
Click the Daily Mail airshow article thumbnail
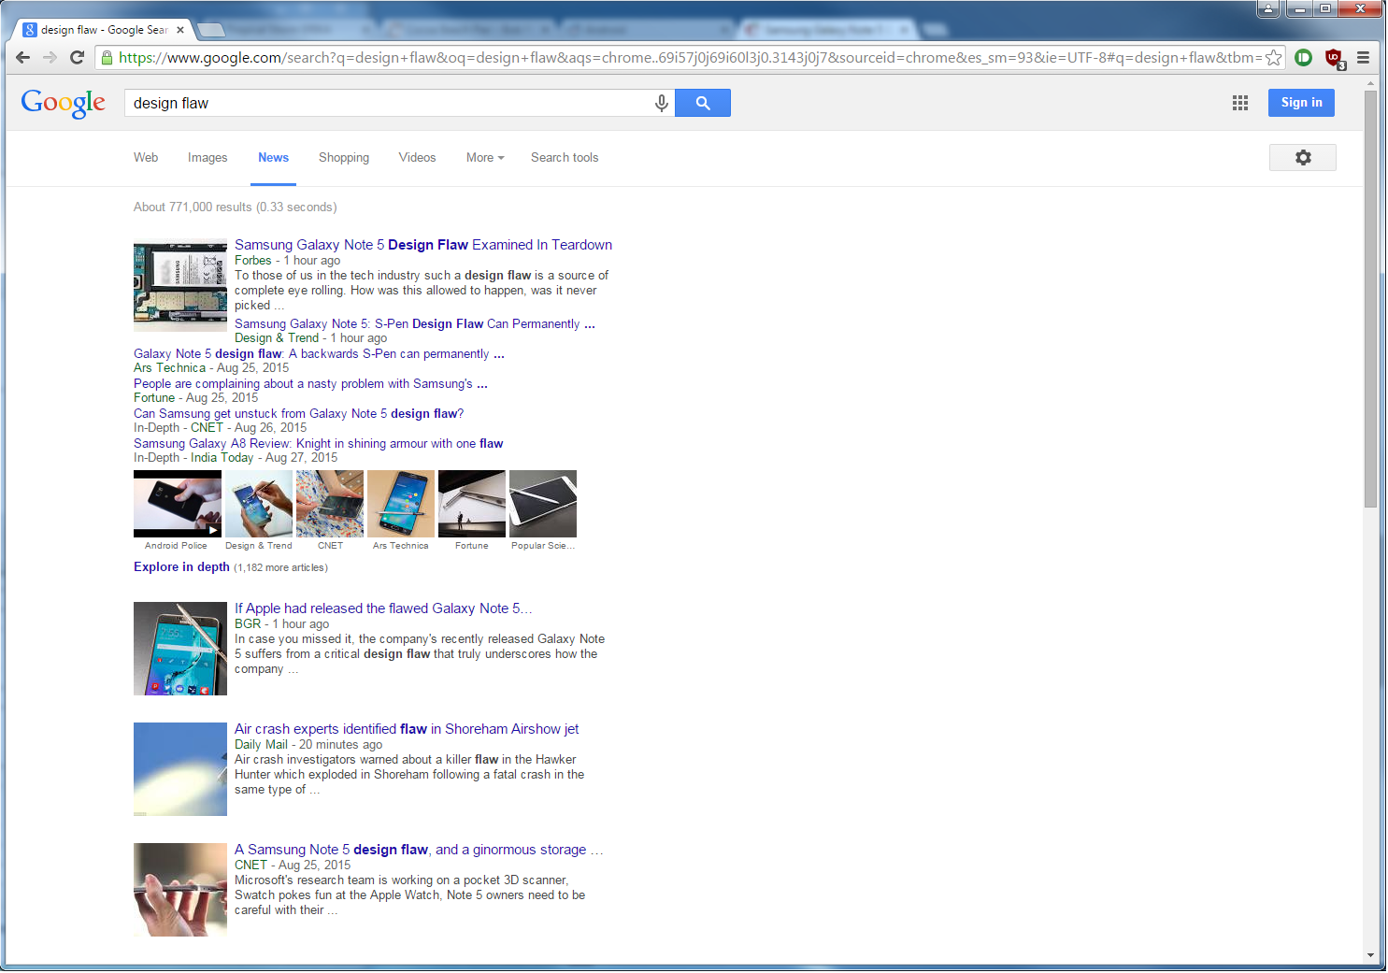180,769
